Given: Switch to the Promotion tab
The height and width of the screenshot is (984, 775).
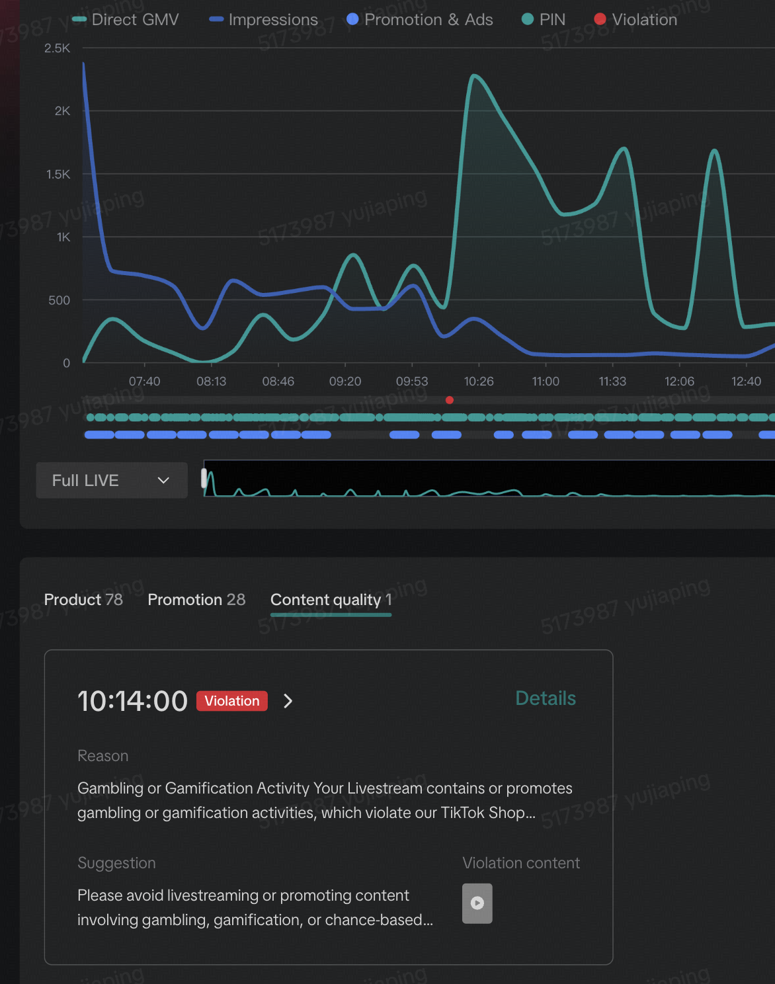Looking at the screenshot, I should point(196,599).
